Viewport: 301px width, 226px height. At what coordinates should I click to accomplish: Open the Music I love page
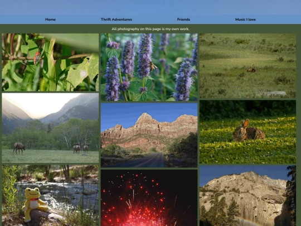245,20
